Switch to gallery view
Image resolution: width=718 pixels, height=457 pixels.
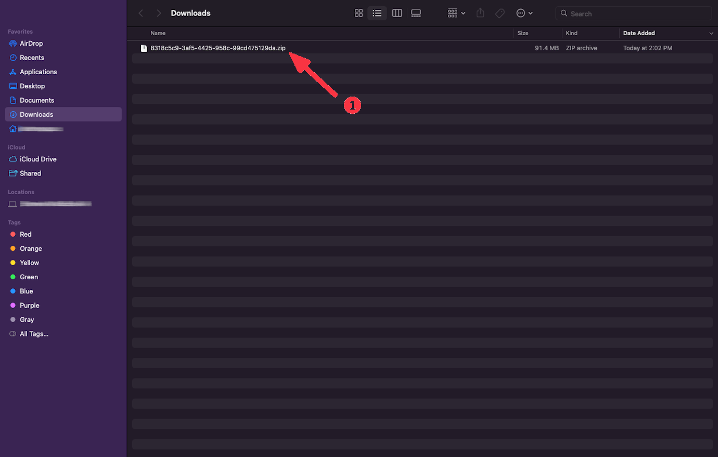tap(416, 13)
